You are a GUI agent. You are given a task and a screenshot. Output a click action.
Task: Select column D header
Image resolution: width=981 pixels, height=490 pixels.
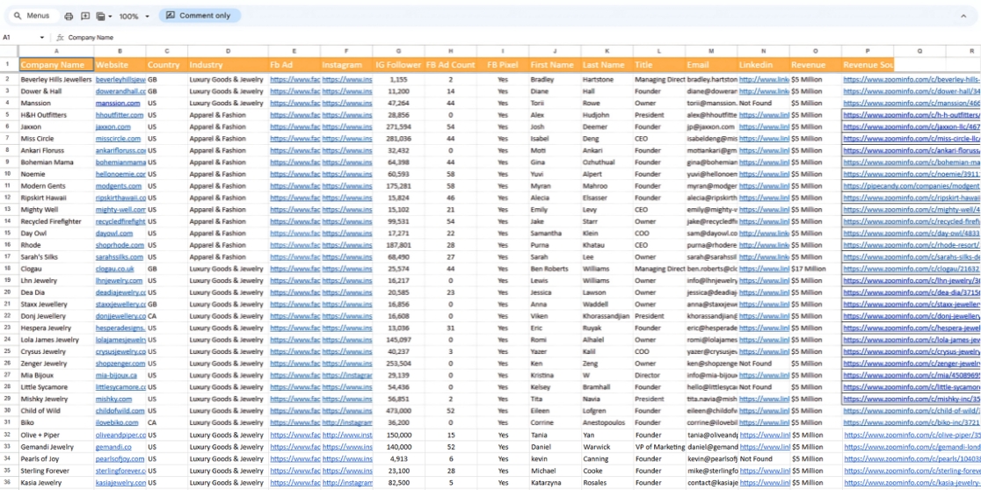click(228, 52)
